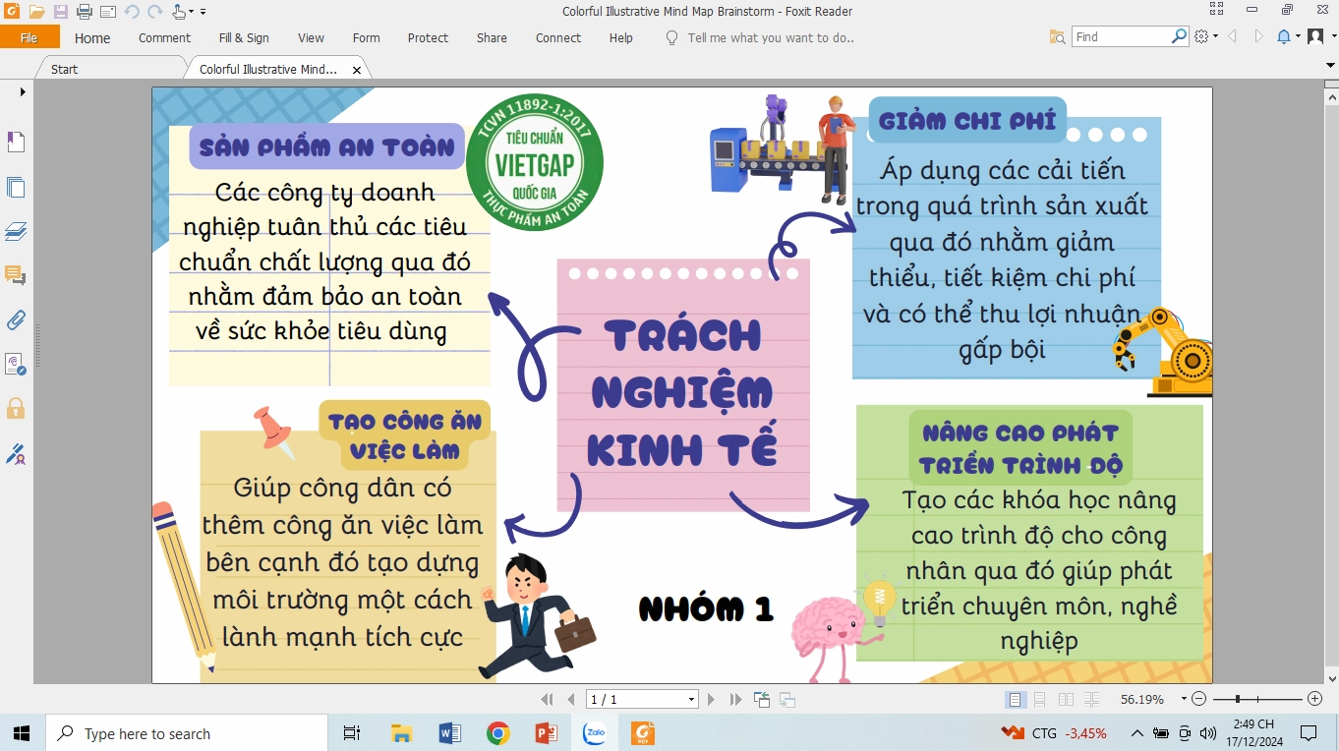Enable continuous page view mode
Viewport: 1339px width, 751px height.
[x=1039, y=700]
